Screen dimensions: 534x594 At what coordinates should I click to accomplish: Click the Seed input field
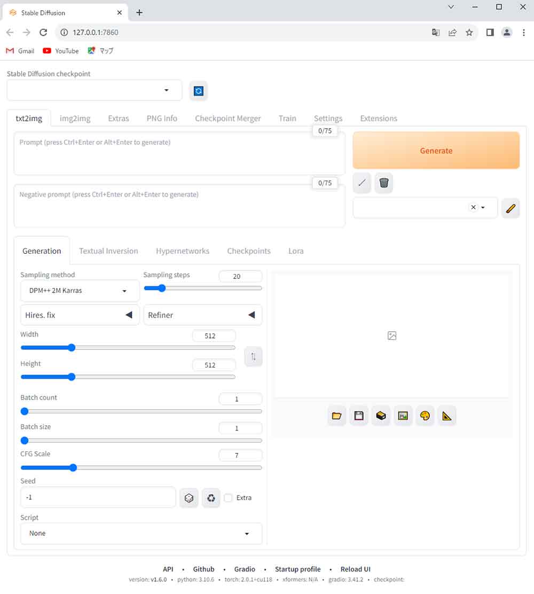coord(98,497)
